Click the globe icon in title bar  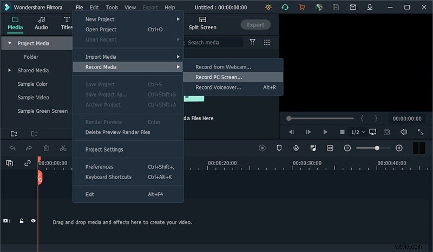(319, 8)
